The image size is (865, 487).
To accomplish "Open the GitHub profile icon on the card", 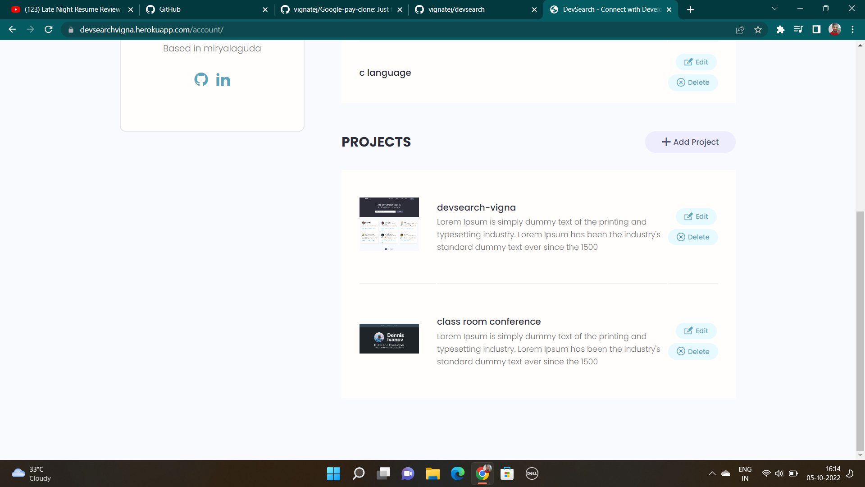I will click(x=201, y=79).
